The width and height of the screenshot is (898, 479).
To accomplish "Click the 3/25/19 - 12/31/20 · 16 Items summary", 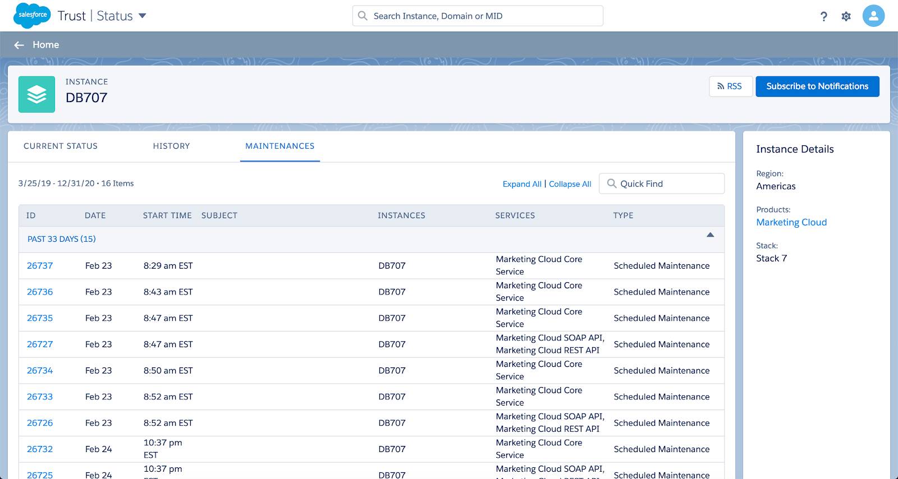I will tap(76, 183).
